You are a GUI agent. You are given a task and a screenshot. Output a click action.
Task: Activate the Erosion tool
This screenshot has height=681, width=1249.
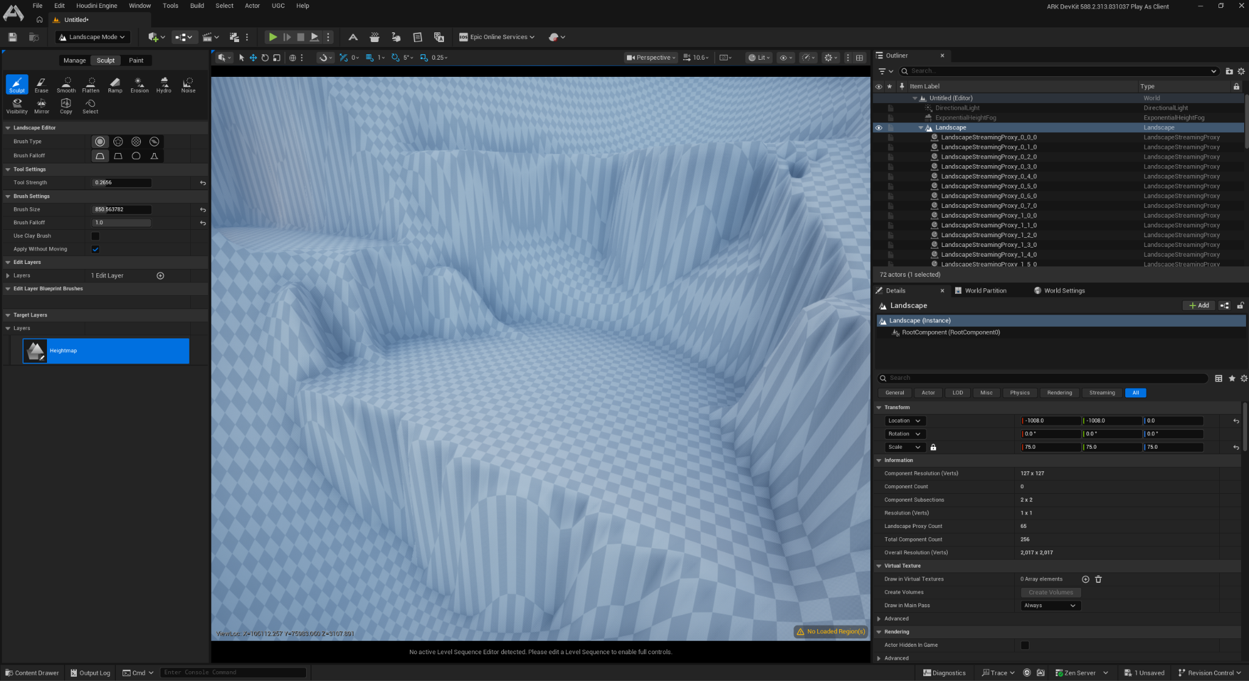click(x=140, y=84)
